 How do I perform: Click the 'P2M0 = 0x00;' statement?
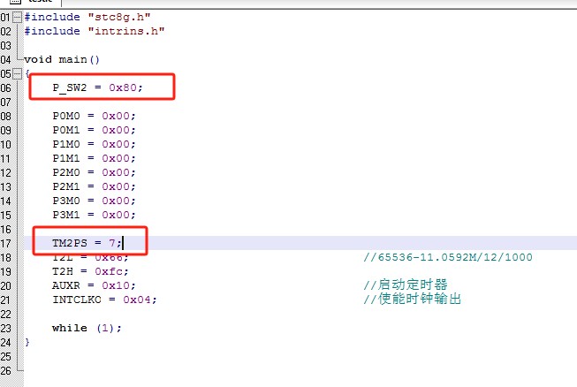coord(94,172)
